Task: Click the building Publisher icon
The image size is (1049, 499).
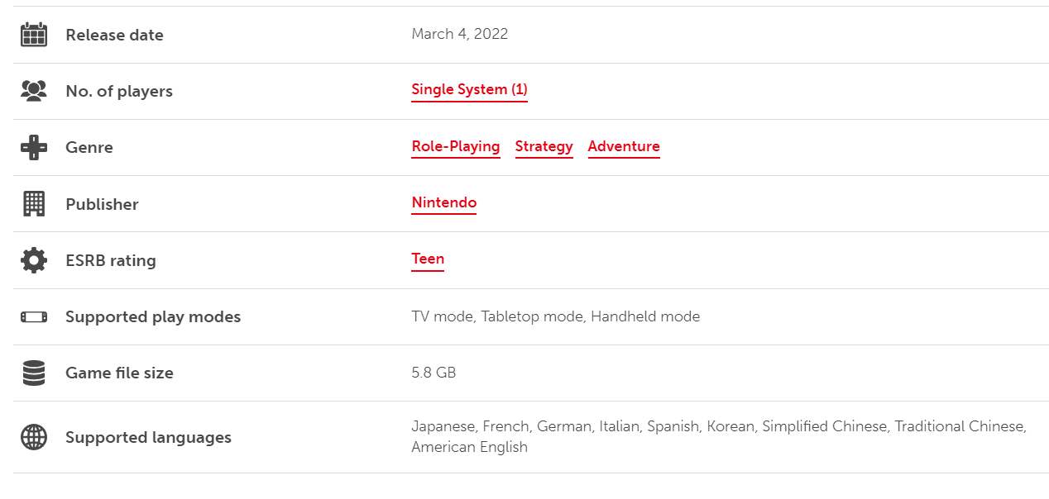Action: coord(34,204)
